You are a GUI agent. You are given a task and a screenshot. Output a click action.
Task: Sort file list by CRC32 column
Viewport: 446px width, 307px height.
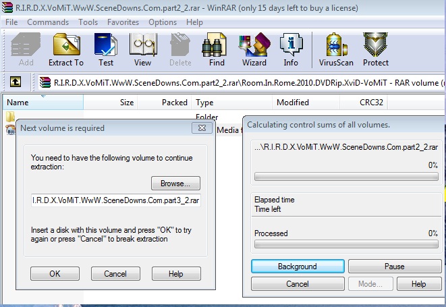coord(363,102)
